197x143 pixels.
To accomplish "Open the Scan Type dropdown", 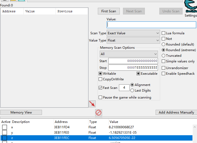I will [x=133, y=33].
